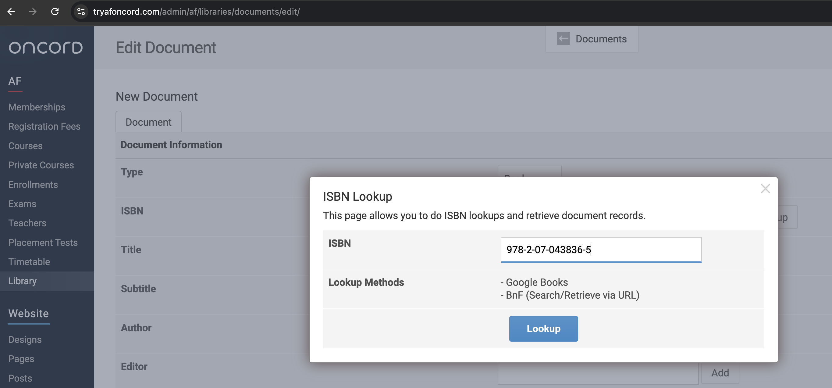
Task: Close the ISBN Lookup dialog
Action: [x=765, y=189]
